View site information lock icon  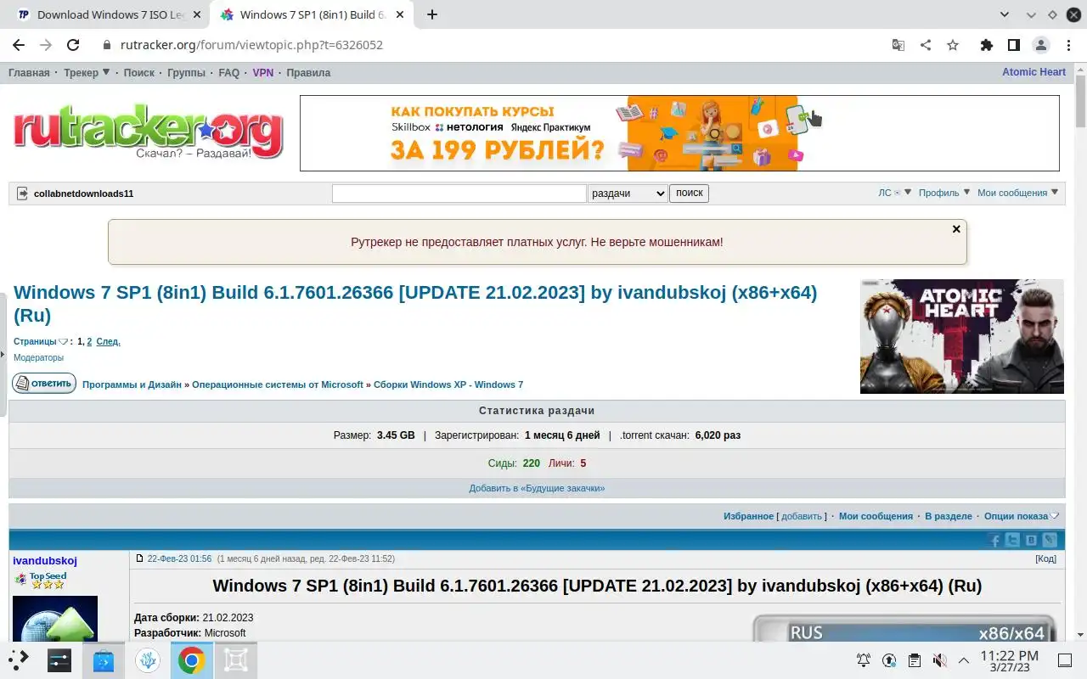point(107,45)
